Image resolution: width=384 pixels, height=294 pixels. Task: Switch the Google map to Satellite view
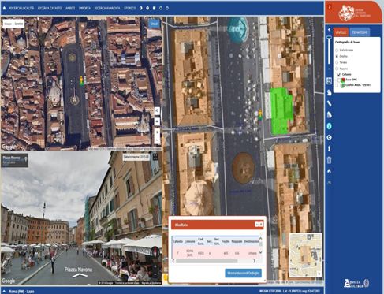(19, 24)
